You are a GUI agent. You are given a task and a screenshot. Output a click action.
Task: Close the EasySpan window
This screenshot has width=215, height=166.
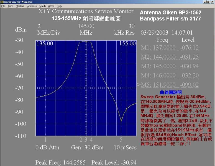point(212,2)
